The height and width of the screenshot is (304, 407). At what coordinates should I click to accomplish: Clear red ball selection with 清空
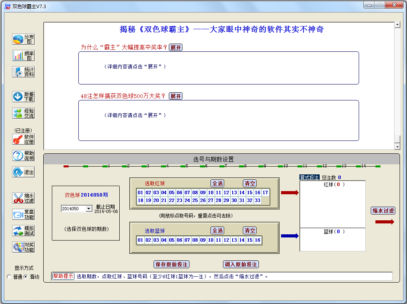(x=250, y=183)
